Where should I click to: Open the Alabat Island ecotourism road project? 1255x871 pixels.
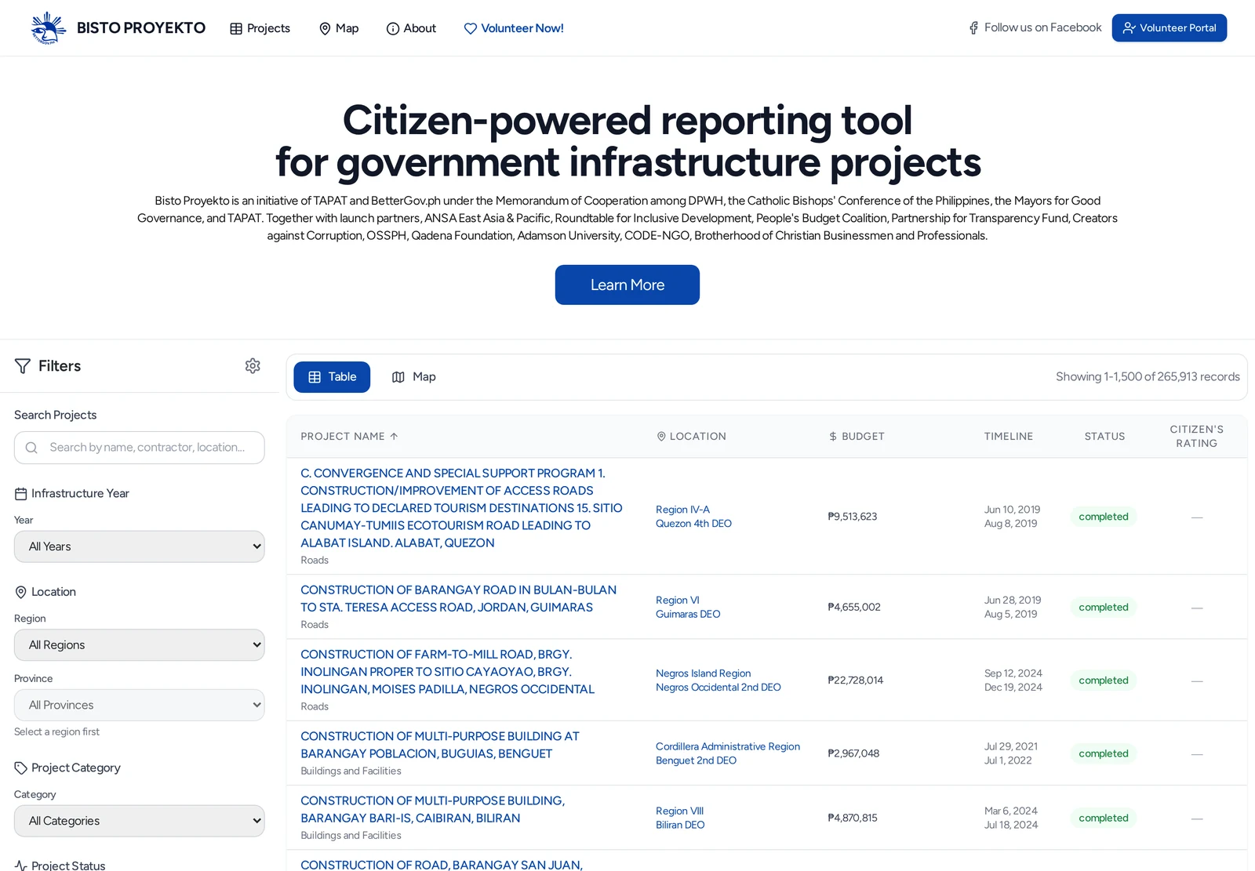pyautogui.click(x=461, y=508)
